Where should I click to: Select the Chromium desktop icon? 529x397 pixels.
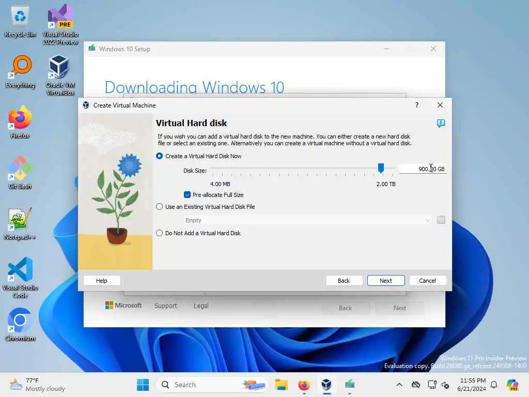tap(20, 325)
